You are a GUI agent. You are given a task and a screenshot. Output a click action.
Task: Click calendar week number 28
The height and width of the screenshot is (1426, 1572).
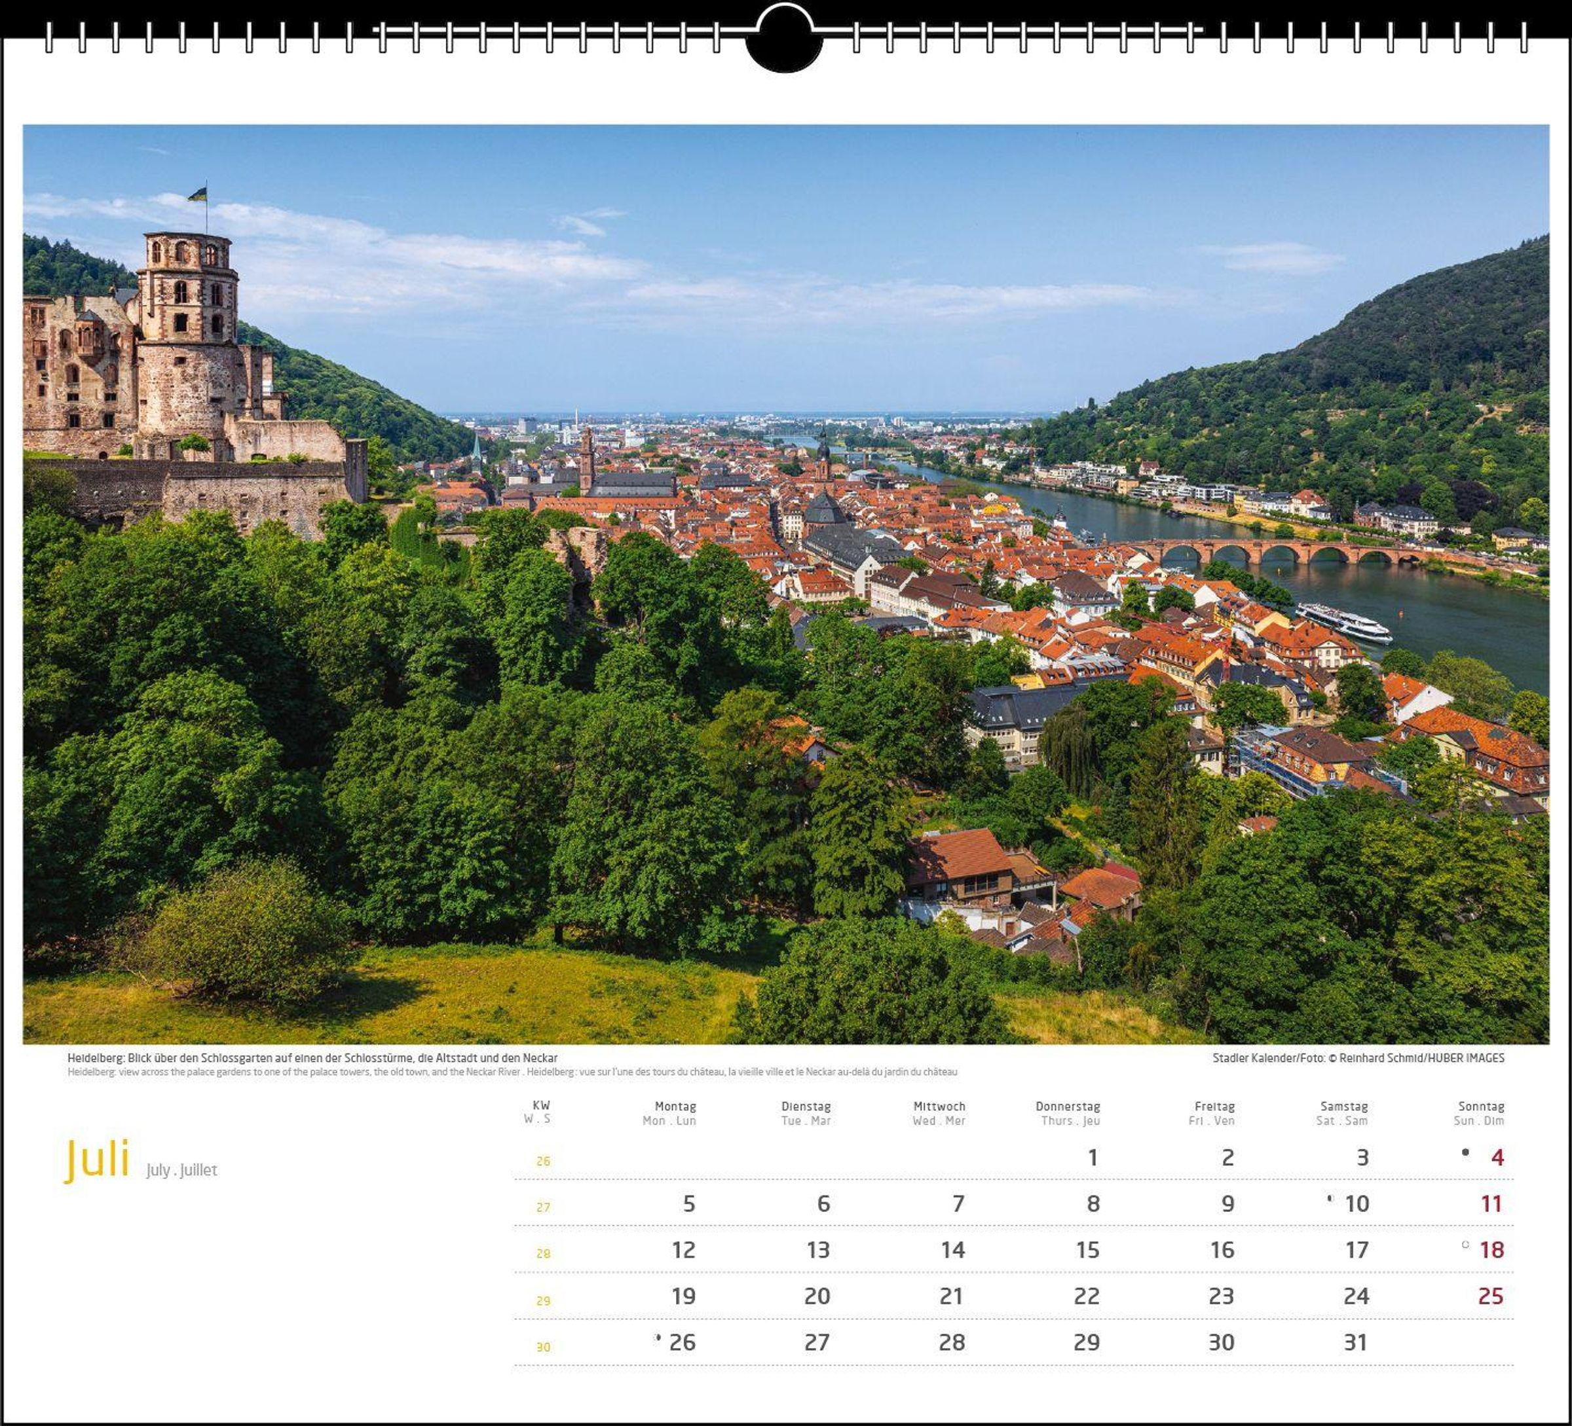pyautogui.click(x=544, y=1254)
